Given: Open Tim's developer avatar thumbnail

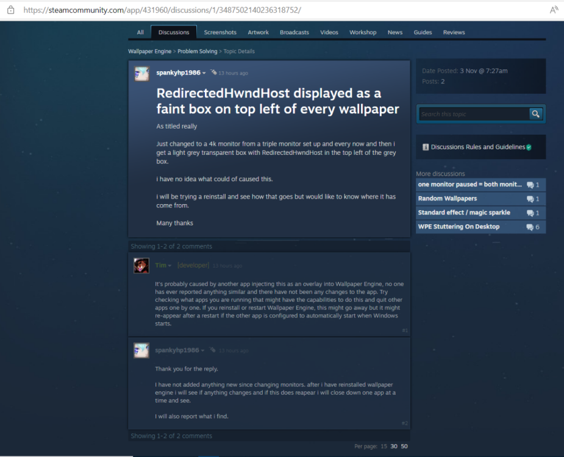Looking at the screenshot, I should (141, 266).
